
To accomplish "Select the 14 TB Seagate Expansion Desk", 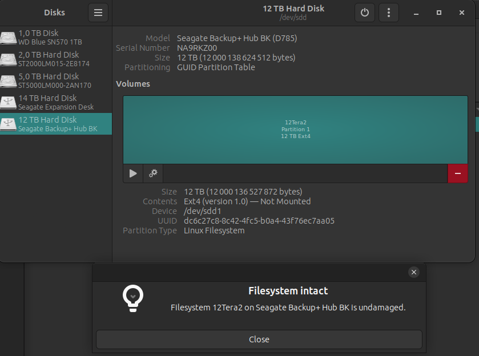I will pos(56,102).
